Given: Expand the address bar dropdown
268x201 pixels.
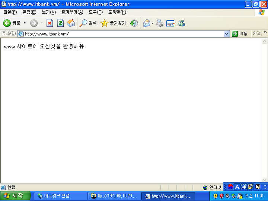Looking at the screenshot, I should (x=226, y=34).
